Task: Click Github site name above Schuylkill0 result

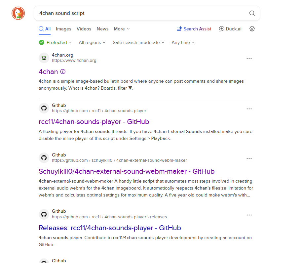Action: click(x=59, y=155)
